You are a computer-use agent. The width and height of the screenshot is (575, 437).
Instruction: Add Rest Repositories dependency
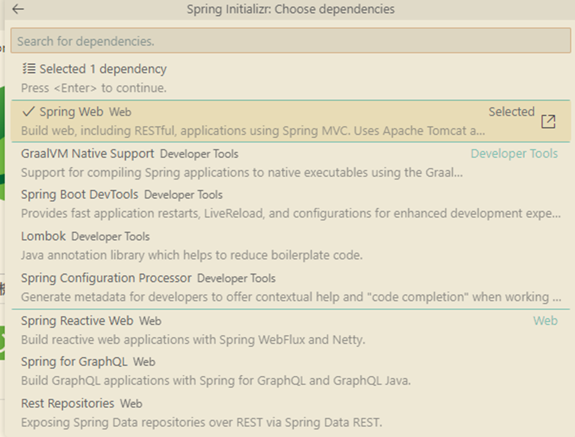pyautogui.click(x=67, y=403)
